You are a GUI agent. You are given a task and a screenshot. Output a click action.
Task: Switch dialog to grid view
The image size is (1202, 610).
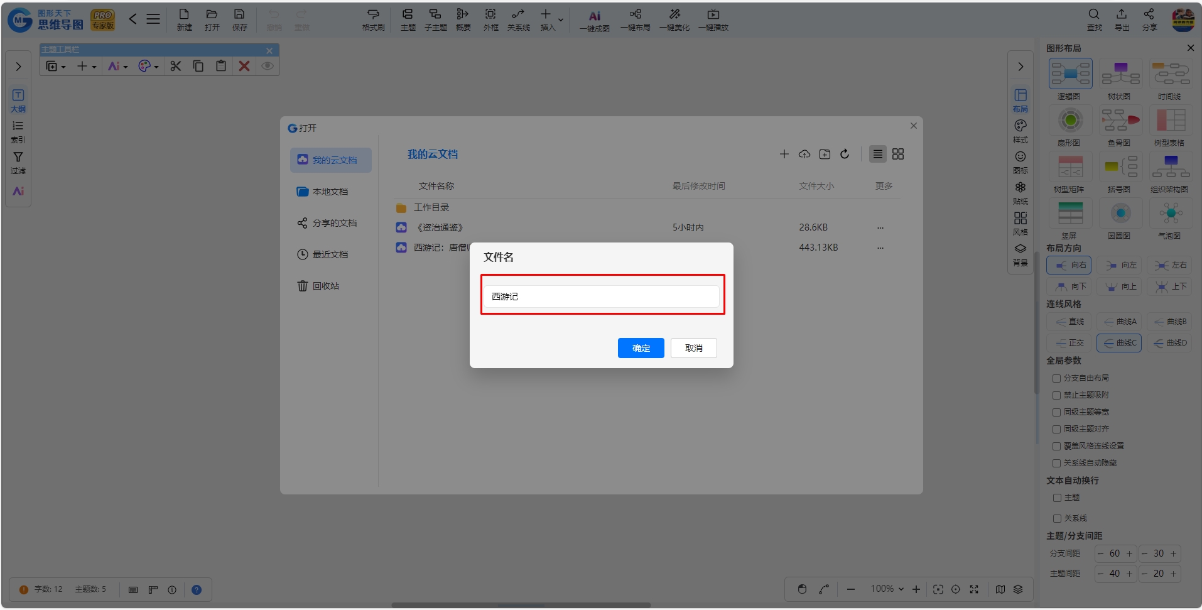[x=898, y=154]
